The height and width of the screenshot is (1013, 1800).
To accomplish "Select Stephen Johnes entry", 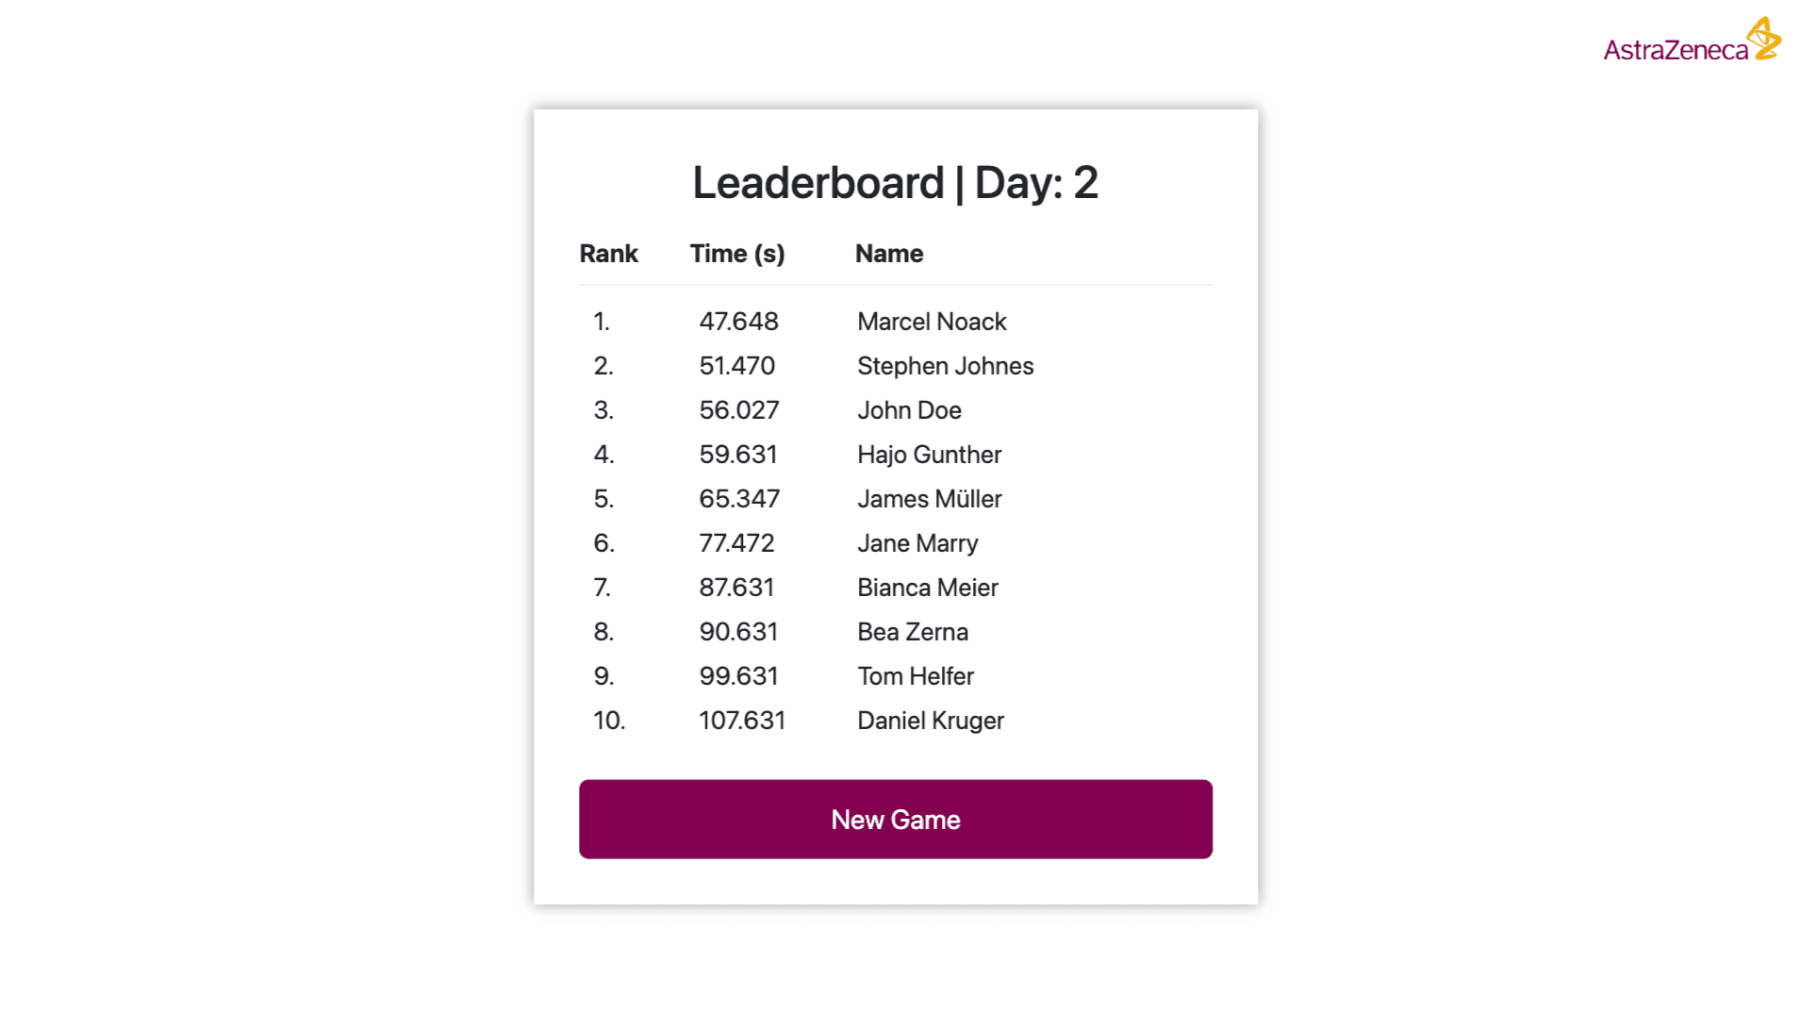I will click(x=945, y=366).
